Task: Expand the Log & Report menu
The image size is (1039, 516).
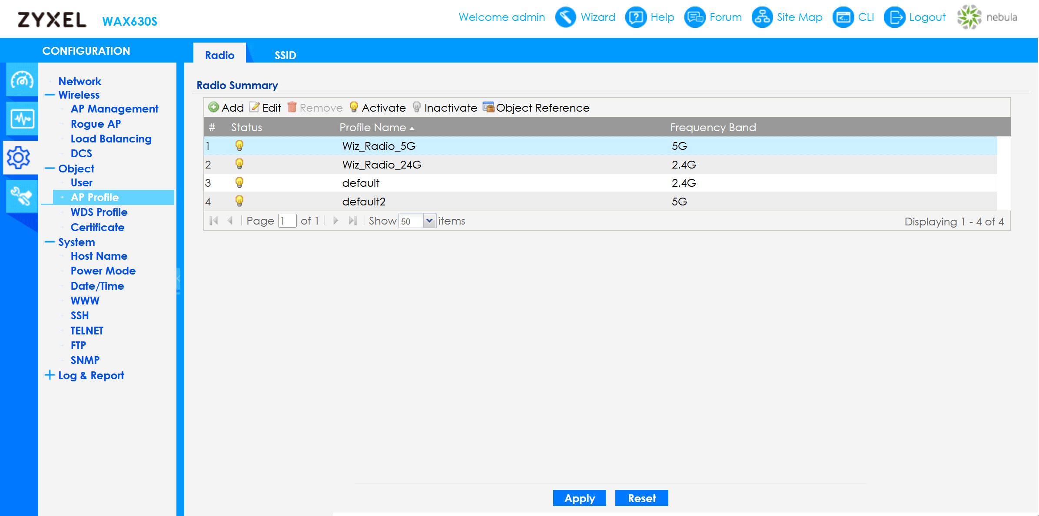Action: pos(50,375)
